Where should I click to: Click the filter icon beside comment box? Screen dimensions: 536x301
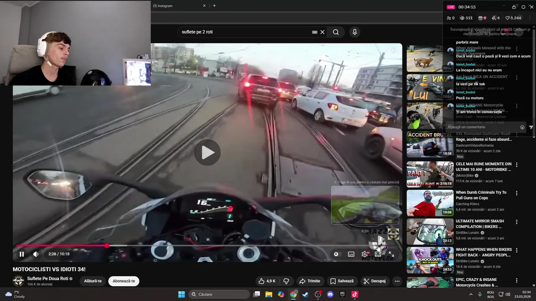[x=531, y=127]
